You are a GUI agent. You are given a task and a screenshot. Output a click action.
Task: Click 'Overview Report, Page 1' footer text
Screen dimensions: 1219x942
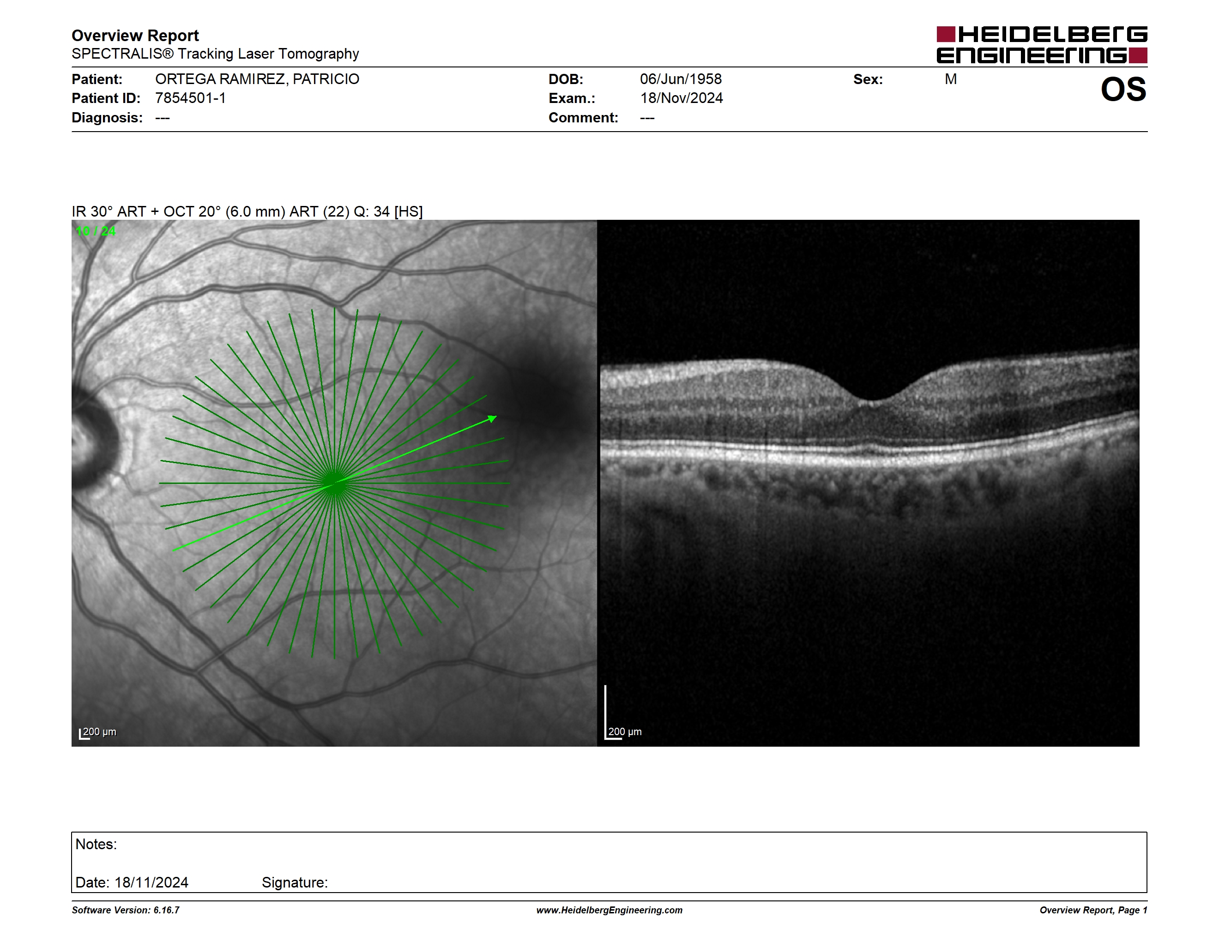1093,910
